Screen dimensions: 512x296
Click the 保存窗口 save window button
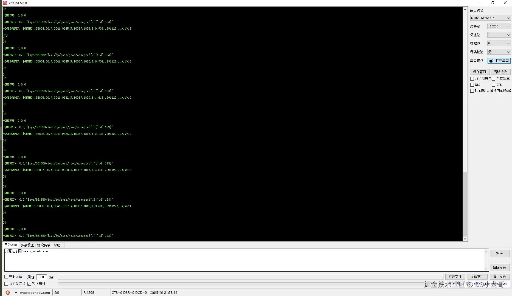click(480, 72)
